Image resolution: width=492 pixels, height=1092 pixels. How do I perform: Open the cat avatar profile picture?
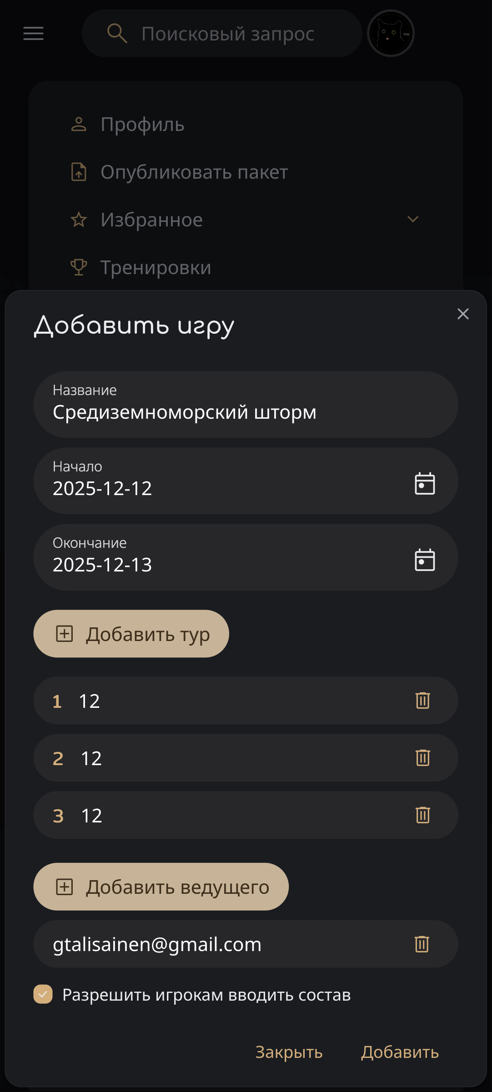pyautogui.click(x=391, y=33)
